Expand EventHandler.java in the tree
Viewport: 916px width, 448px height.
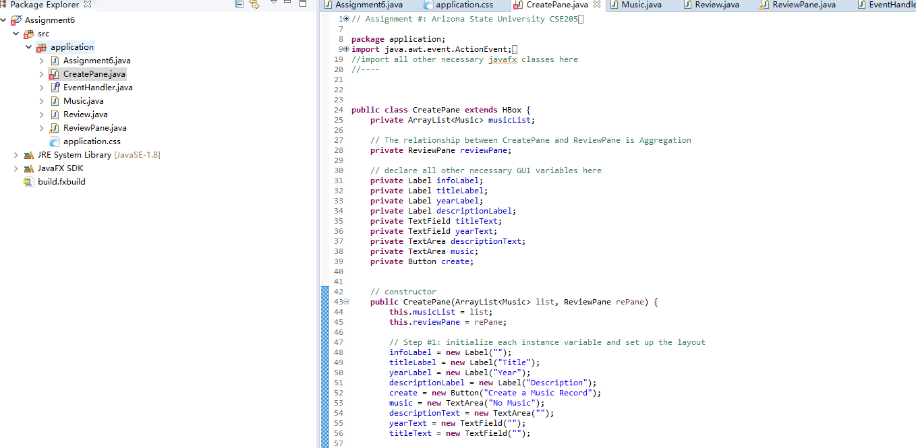pyautogui.click(x=42, y=88)
